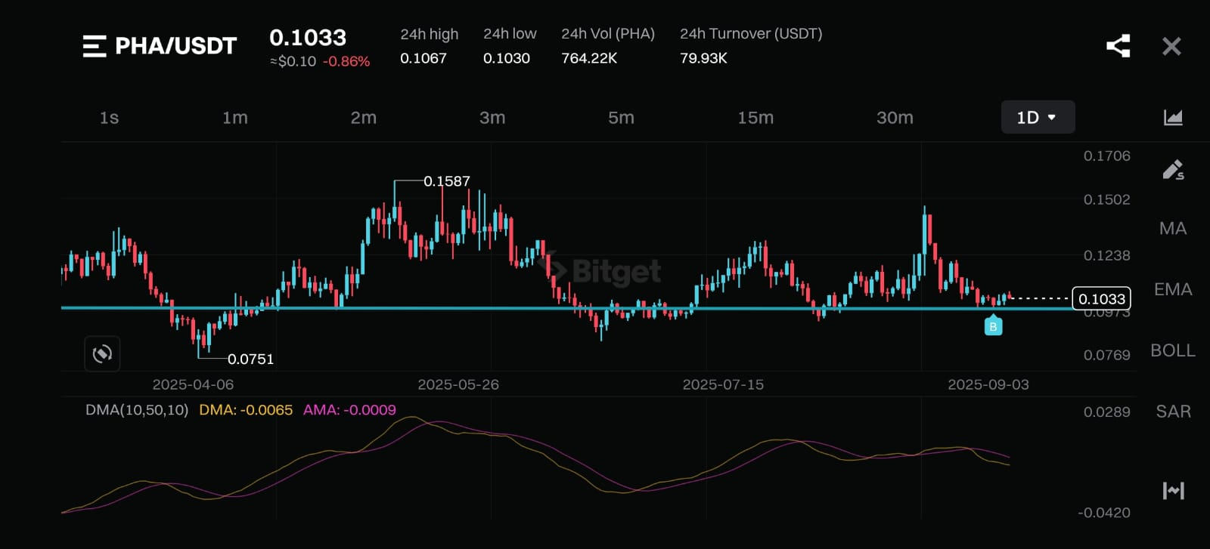Tap the blue B buy marker

[993, 326]
